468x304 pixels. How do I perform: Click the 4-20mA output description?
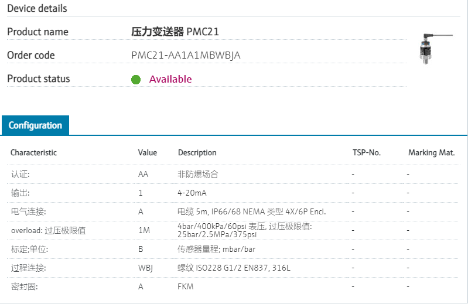[x=192, y=193]
